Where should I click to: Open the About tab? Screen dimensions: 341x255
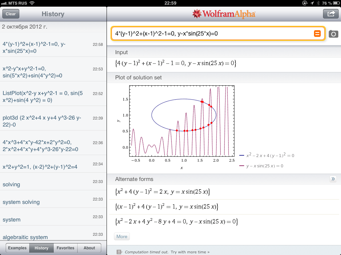coord(89,248)
